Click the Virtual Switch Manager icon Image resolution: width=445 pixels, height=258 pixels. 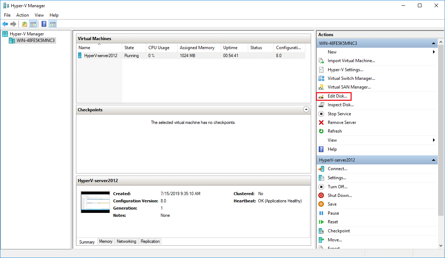[x=321, y=78]
